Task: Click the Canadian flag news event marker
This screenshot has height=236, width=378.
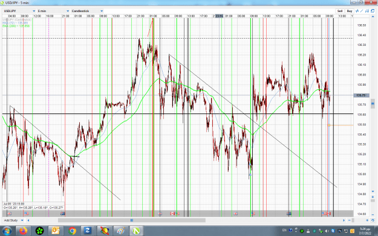Action: [x=172, y=214]
